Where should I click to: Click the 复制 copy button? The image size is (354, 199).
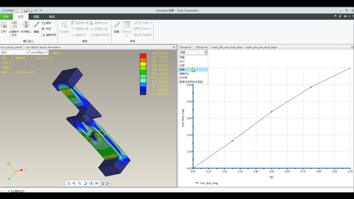point(46,23)
